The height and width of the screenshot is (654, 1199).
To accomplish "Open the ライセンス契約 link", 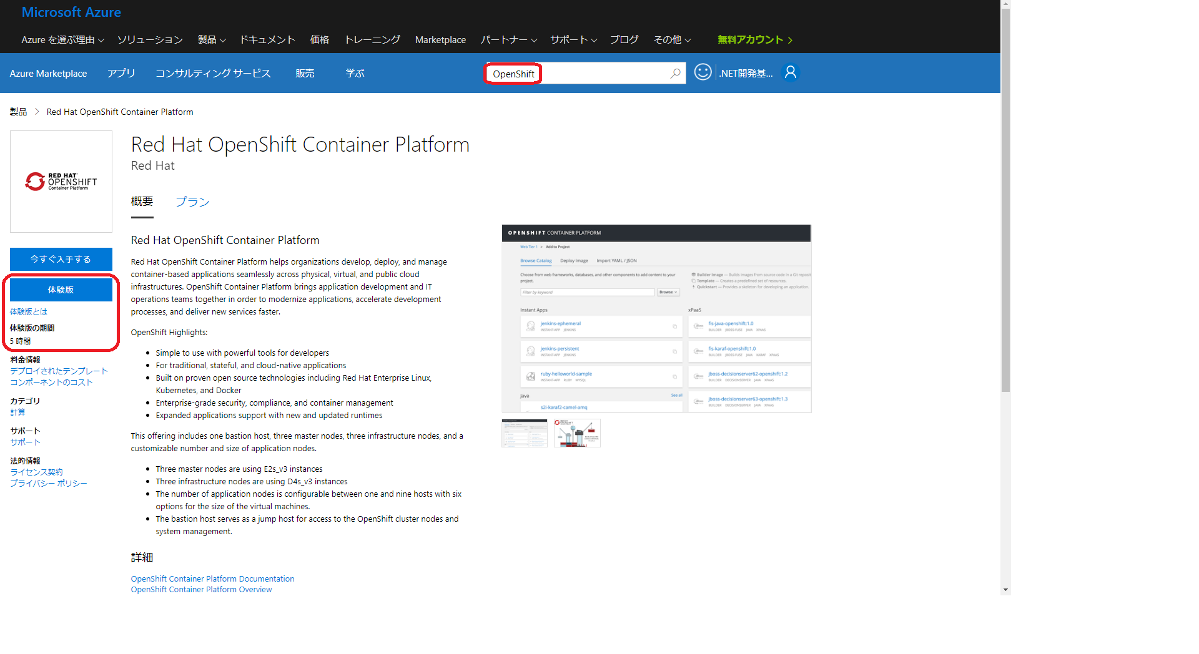I will (36, 472).
